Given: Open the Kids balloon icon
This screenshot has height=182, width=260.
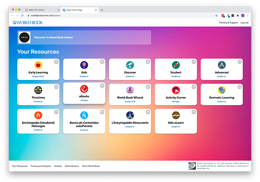Looking at the screenshot, I should click(x=84, y=65).
